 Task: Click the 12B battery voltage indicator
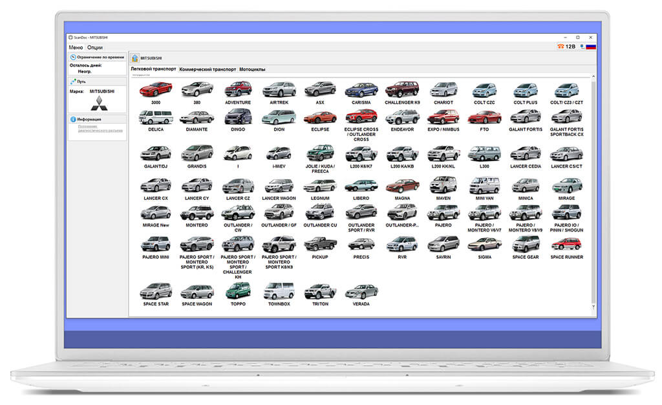566,47
